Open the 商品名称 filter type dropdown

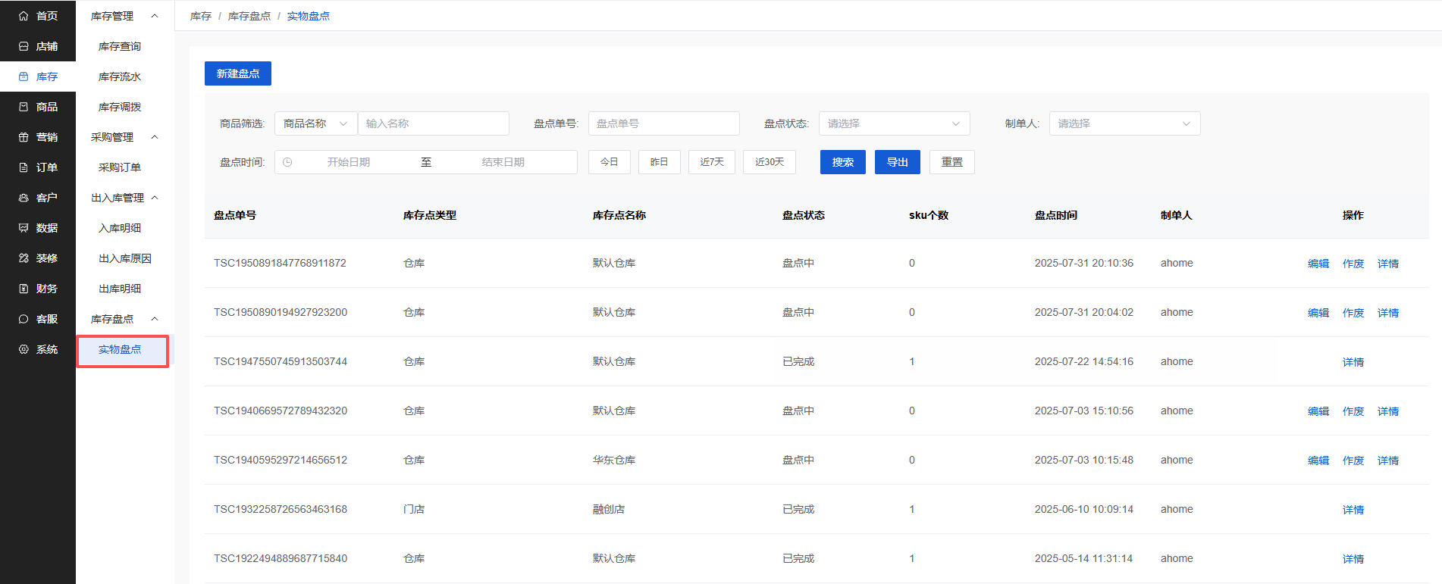[x=315, y=123]
